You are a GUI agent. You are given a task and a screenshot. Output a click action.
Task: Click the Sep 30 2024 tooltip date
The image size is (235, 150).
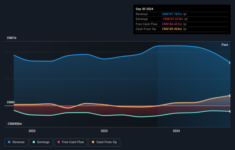144,9
